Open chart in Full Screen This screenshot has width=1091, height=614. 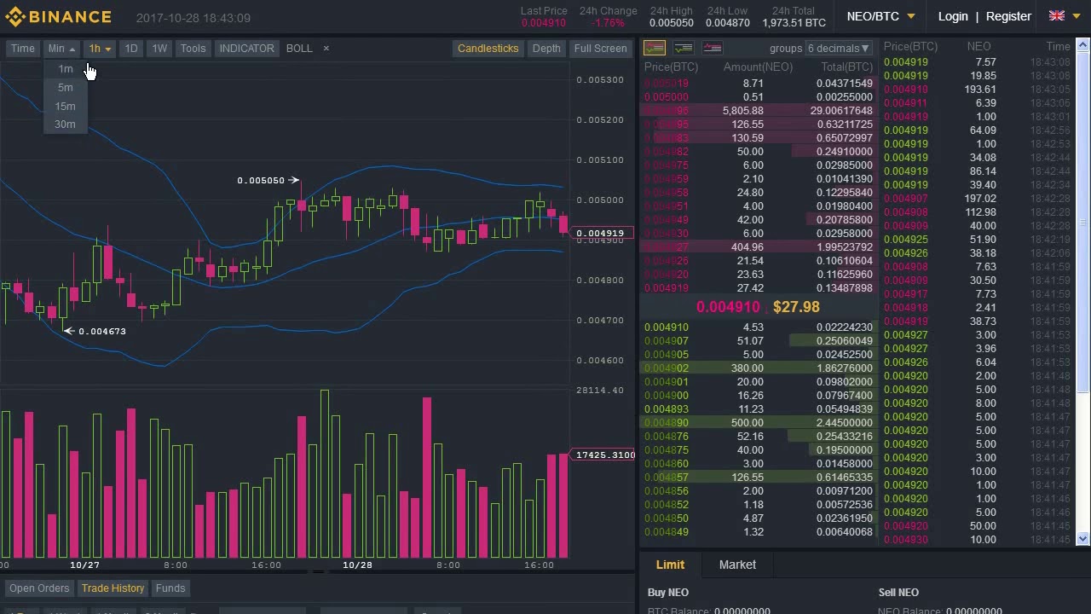[x=600, y=49]
